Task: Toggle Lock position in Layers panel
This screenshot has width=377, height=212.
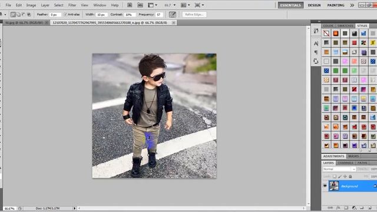Action: (x=345, y=177)
